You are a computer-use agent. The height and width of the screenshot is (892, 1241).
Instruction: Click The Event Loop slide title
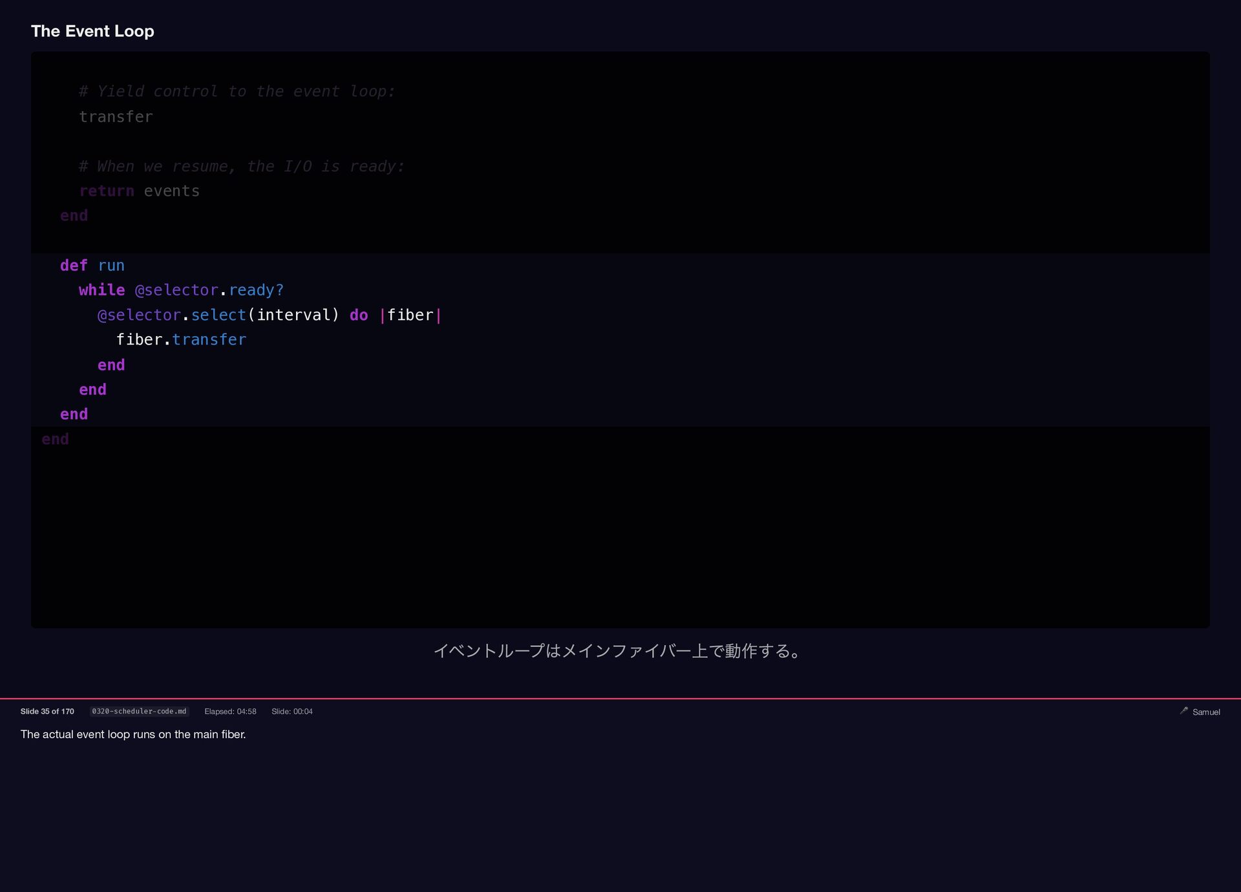pyautogui.click(x=92, y=31)
